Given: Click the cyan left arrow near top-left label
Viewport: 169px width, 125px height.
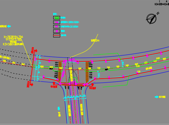Looking at the screenshot, I should coord(9,26).
